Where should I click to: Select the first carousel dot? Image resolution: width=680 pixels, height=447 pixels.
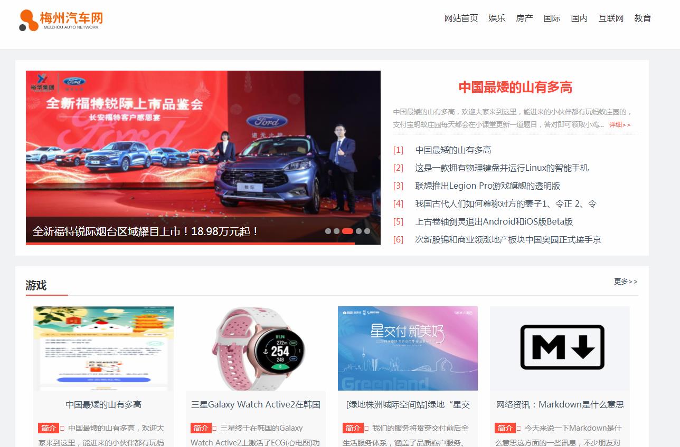[328, 231]
